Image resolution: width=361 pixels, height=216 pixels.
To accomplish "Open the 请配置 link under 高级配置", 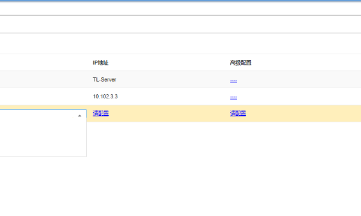I will (x=238, y=113).
